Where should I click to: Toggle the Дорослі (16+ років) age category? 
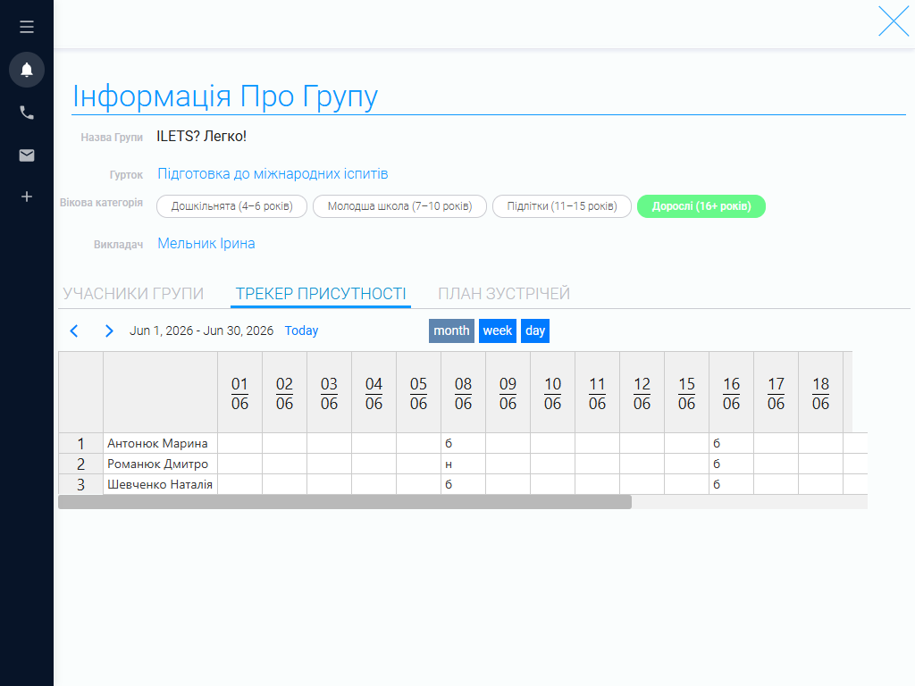coord(701,206)
